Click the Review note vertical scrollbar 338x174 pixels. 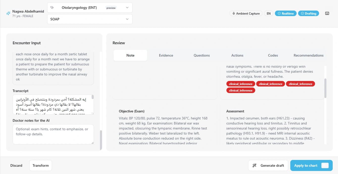(325, 88)
